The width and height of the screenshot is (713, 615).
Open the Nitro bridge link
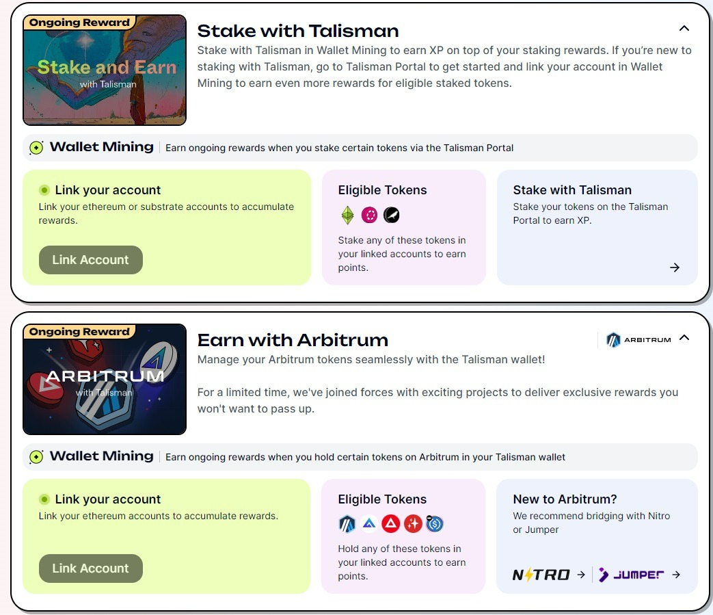(x=548, y=575)
